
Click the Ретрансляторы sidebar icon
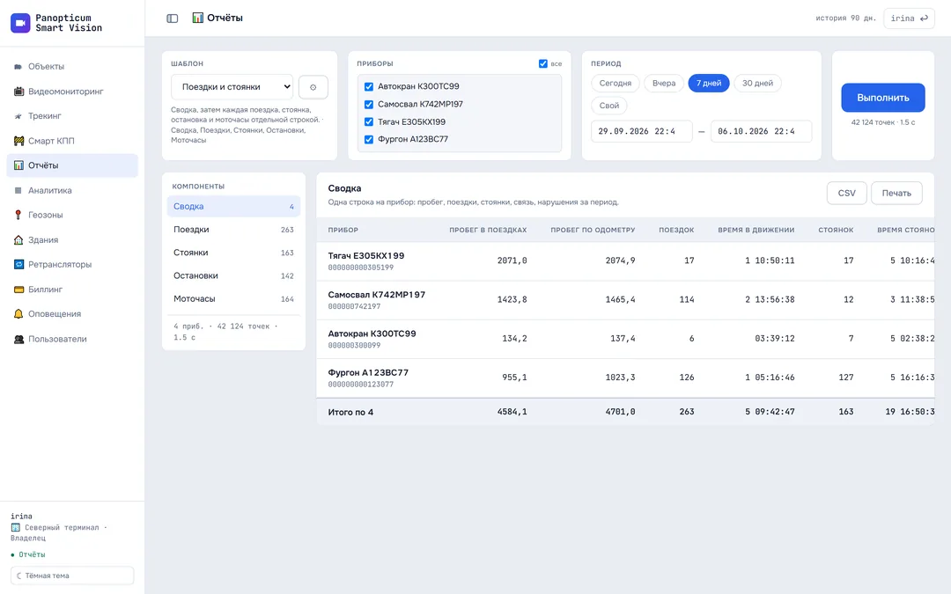pos(18,264)
